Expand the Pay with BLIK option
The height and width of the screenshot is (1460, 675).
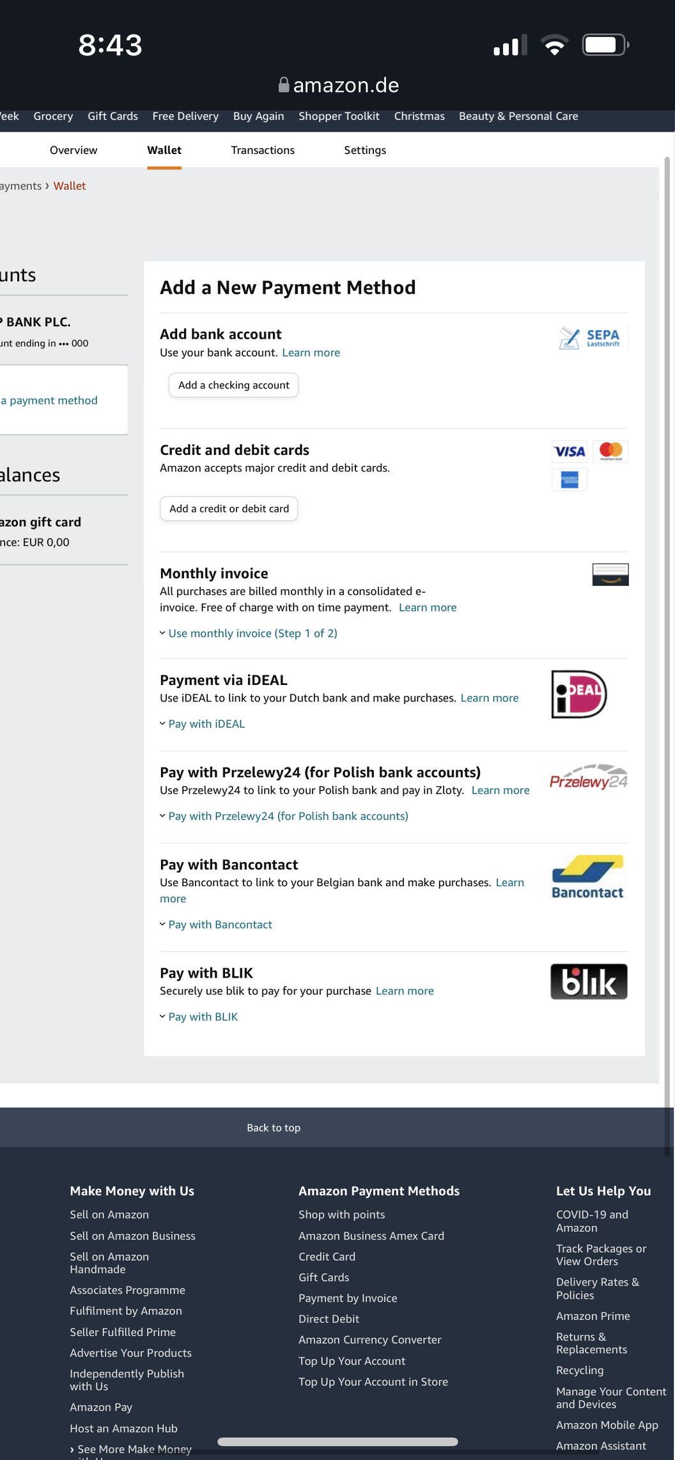pos(203,1017)
